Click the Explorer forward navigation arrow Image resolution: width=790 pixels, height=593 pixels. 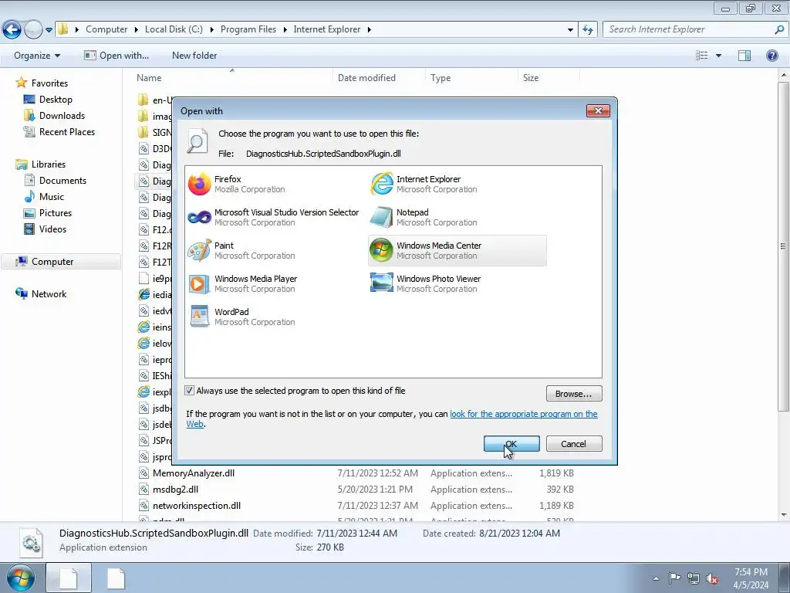coord(33,30)
